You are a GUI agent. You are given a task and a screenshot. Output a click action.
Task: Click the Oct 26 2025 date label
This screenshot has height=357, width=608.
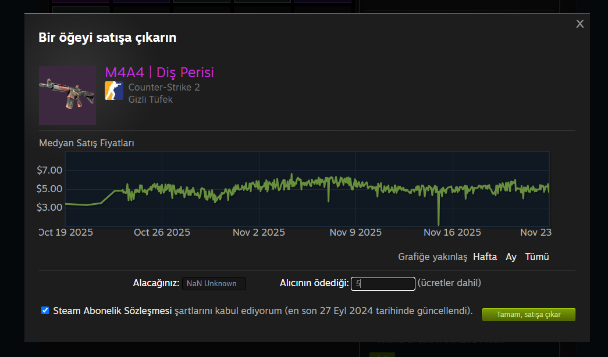[x=162, y=232]
